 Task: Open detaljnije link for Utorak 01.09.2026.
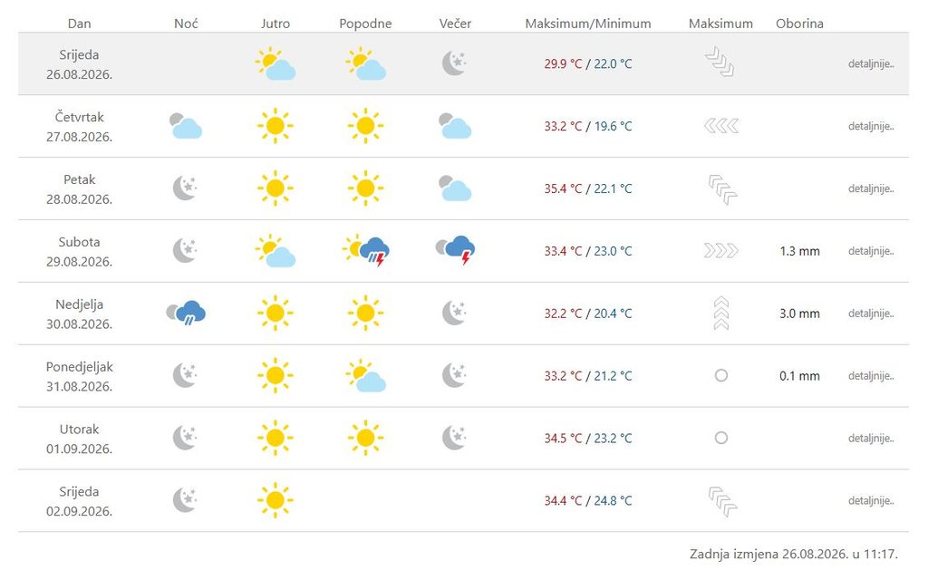[x=871, y=438]
